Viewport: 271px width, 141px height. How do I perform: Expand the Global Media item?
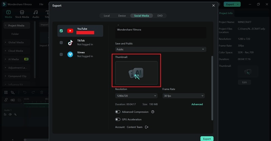(x=5, y=43)
